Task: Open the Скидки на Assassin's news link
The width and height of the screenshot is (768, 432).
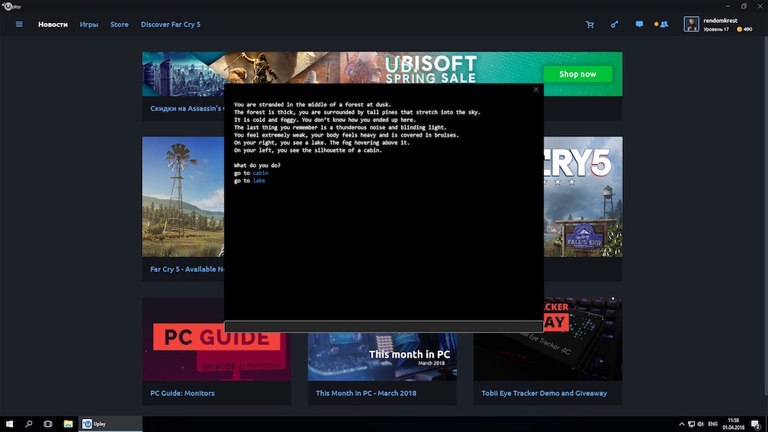Action: [187, 108]
